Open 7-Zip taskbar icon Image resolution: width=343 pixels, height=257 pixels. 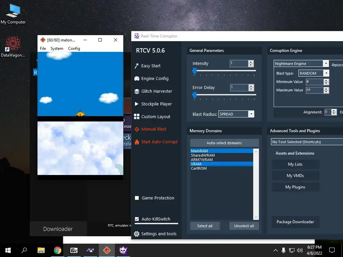[x=74, y=250]
